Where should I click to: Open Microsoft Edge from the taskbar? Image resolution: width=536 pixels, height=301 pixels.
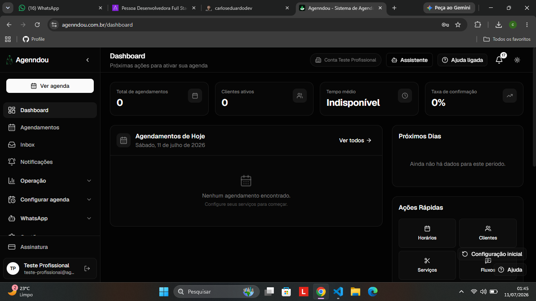click(373, 292)
